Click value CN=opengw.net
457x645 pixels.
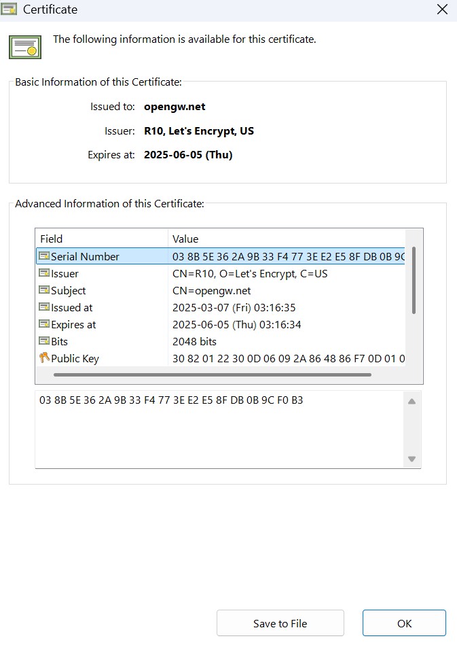pyautogui.click(x=212, y=291)
